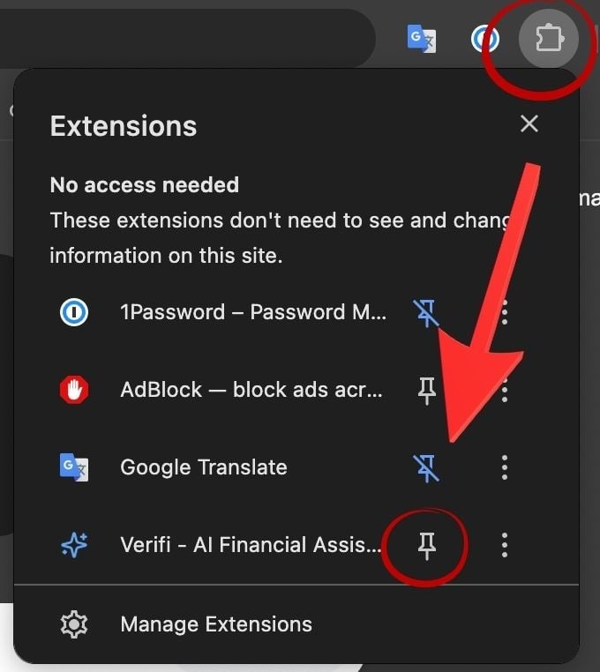600x672 pixels.
Task: Select the AdBlock extension name
Action: point(251,390)
